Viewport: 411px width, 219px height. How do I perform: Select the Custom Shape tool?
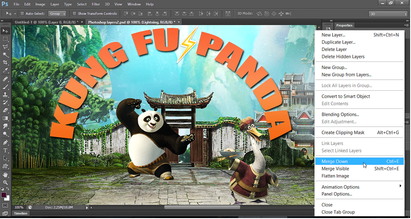(x=5, y=166)
